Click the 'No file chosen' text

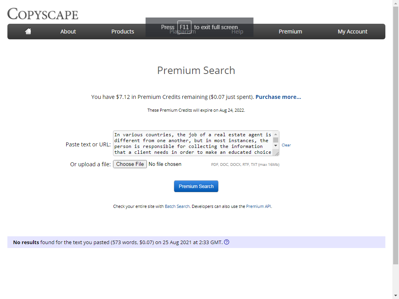[165, 164]
